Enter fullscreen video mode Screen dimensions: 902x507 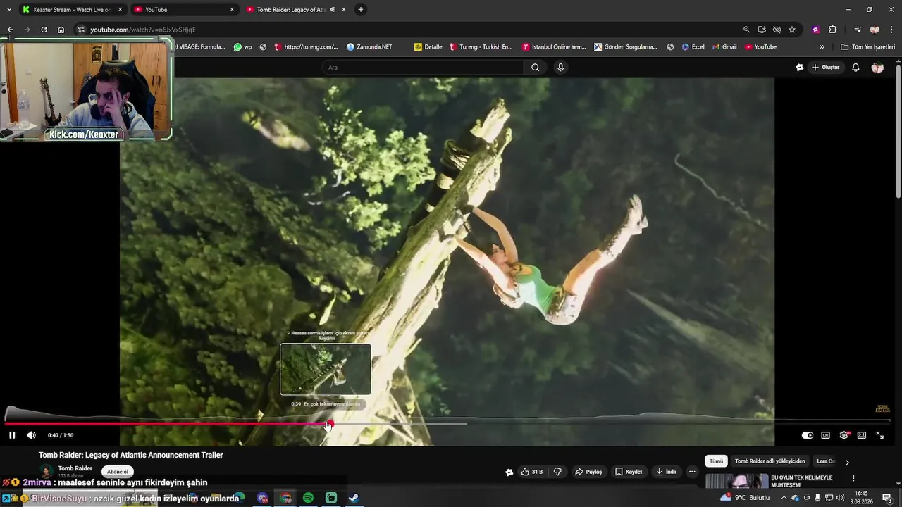click(x=879, y=435)
